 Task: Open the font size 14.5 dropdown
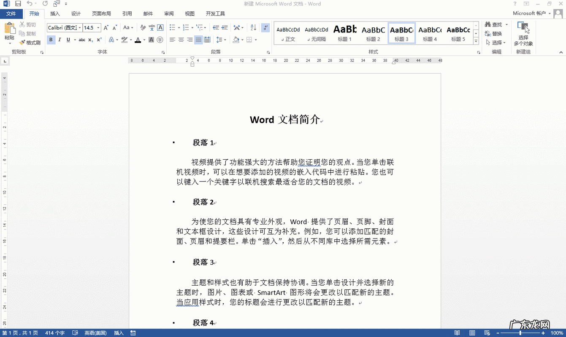click(98, 28)
